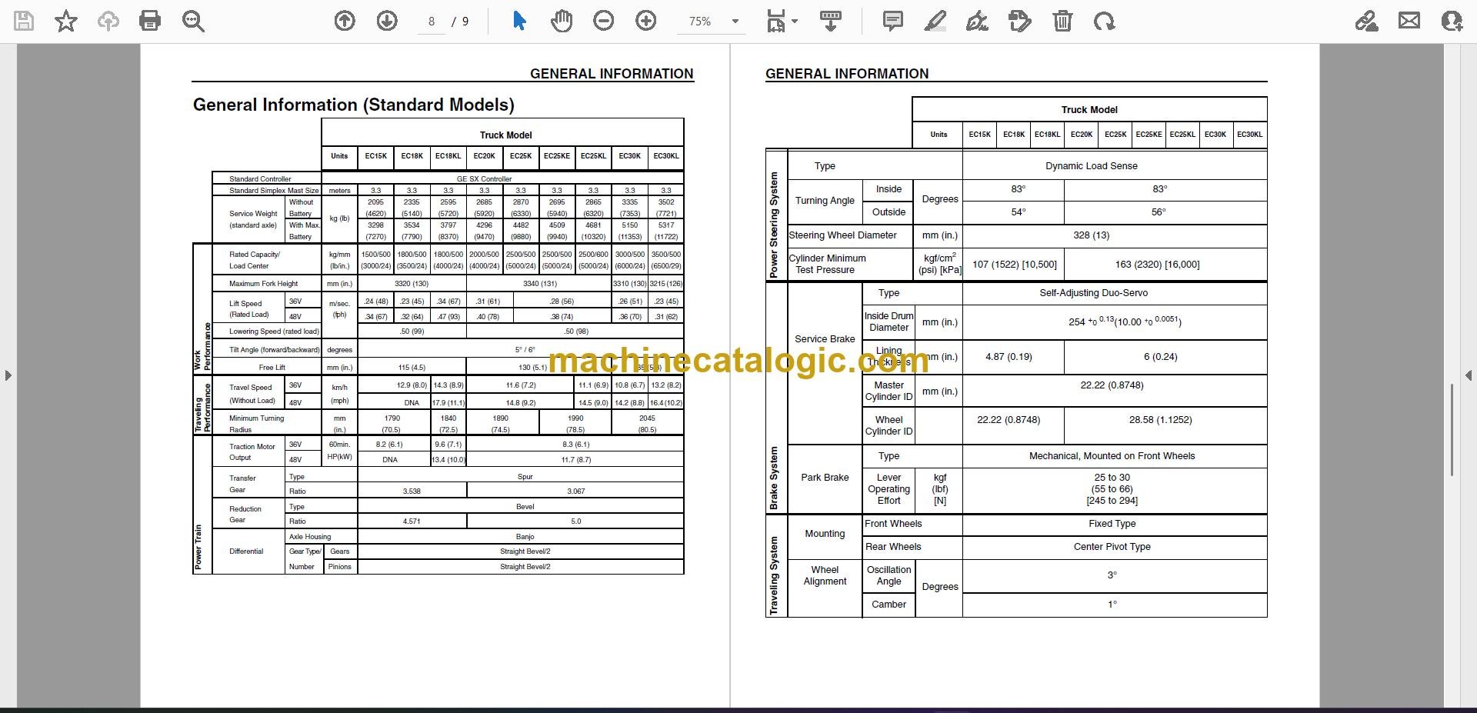
Task: Click 'Oscillation Angle' label
Action: tap(889, 575)
